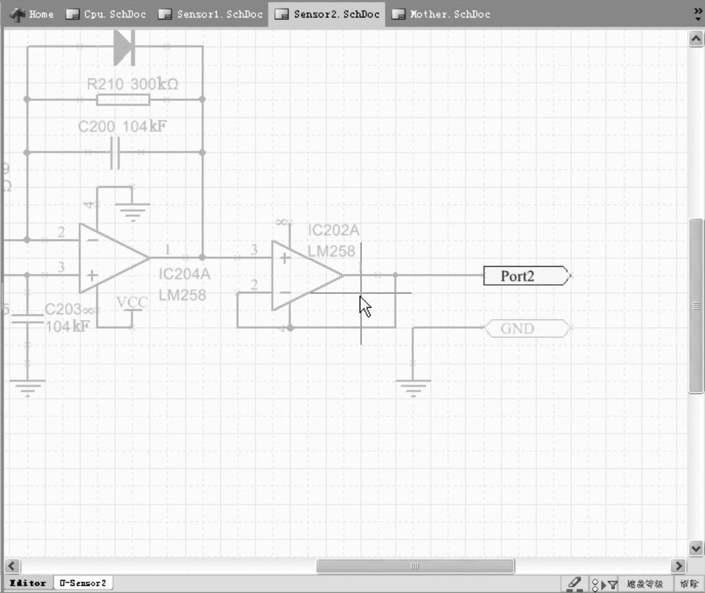
Task: Click the pencil highlight icon in status bar
Action: pos(574,584)
